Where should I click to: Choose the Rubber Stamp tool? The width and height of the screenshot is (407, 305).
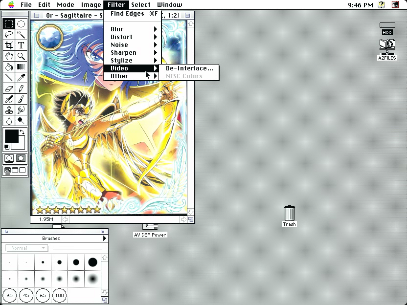tap(9, 110)
